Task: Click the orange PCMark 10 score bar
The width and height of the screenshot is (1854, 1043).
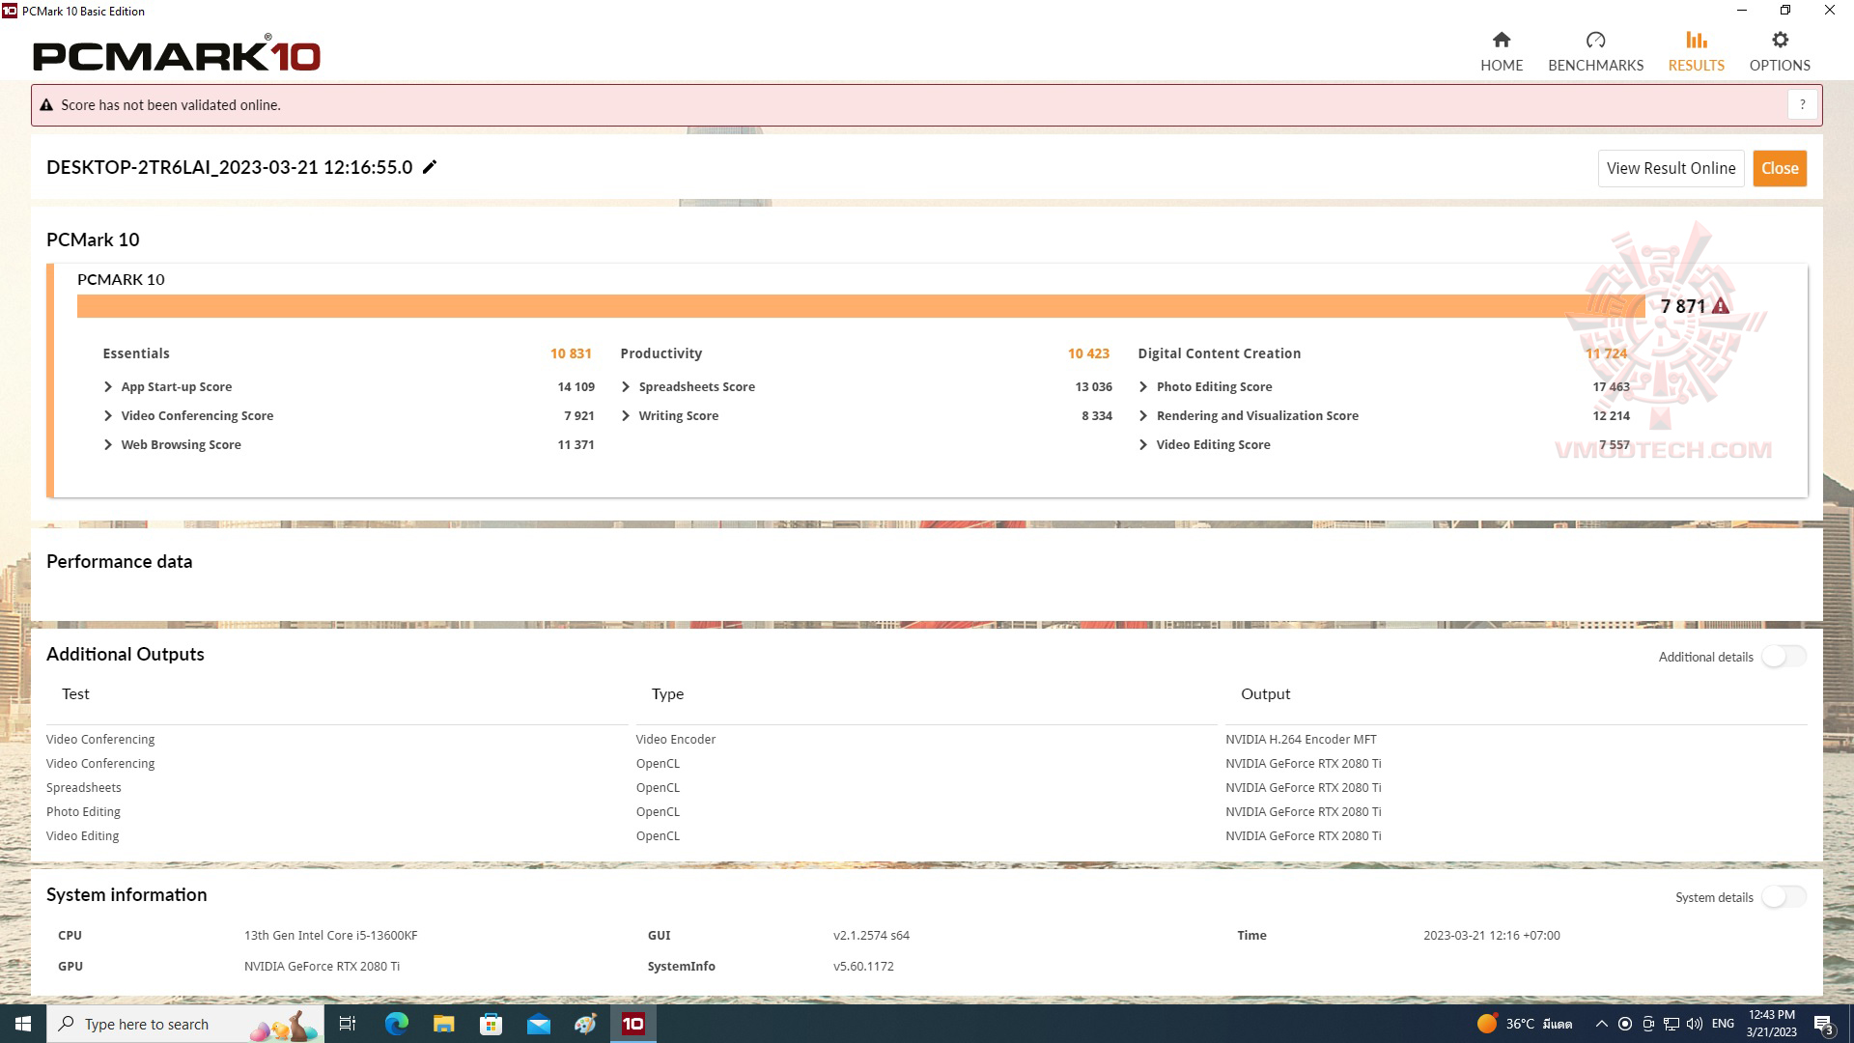Action: pyautogui.click(x=859, y=305)
